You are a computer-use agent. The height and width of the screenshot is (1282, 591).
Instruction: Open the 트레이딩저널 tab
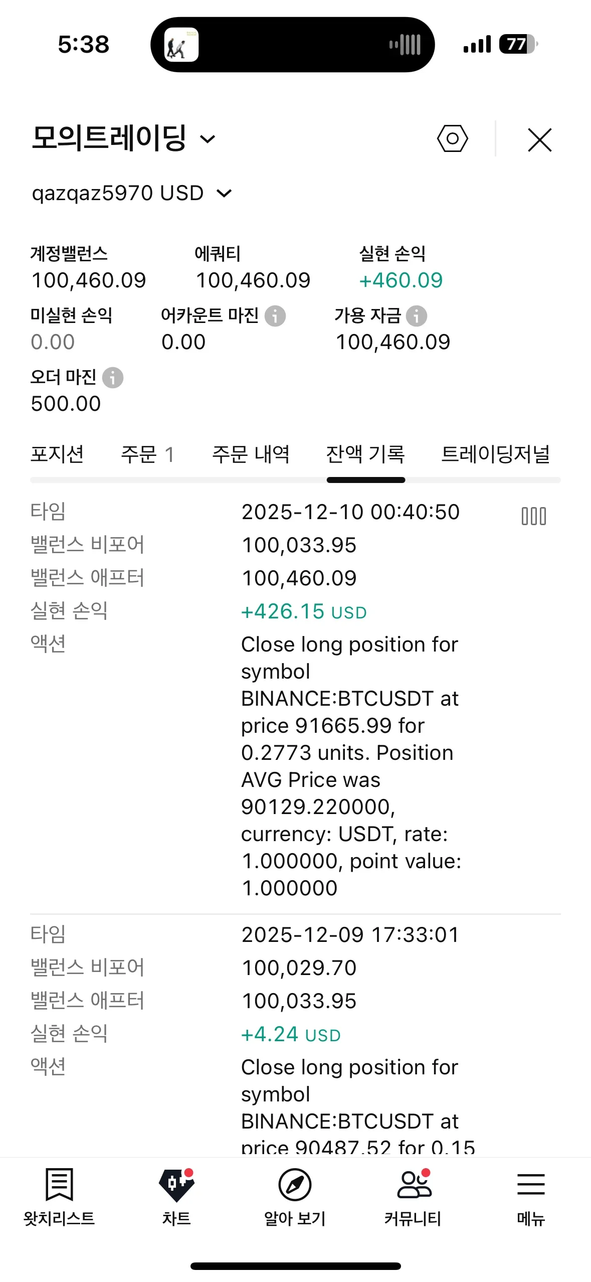(x=495, y=454)
